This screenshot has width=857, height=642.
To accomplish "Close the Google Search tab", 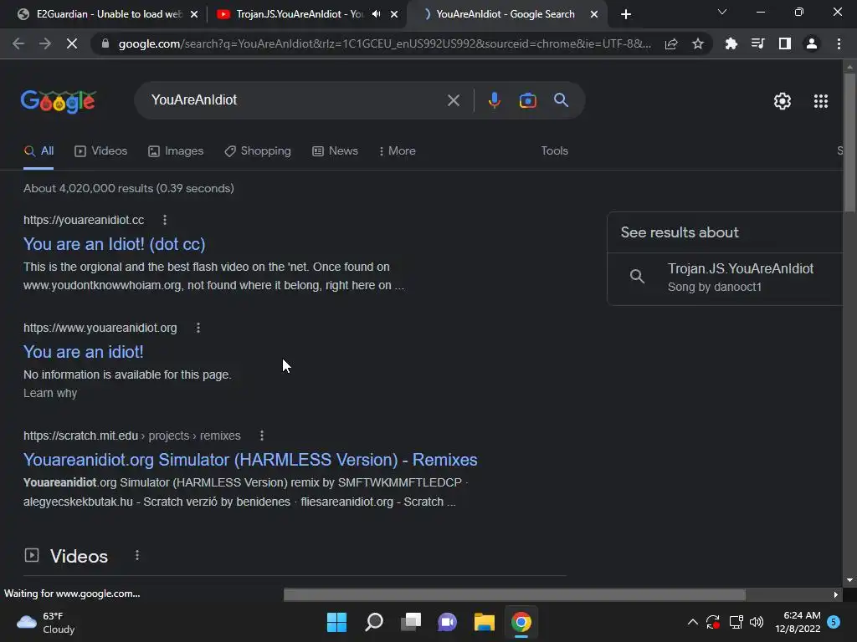I will click(594, 14).
